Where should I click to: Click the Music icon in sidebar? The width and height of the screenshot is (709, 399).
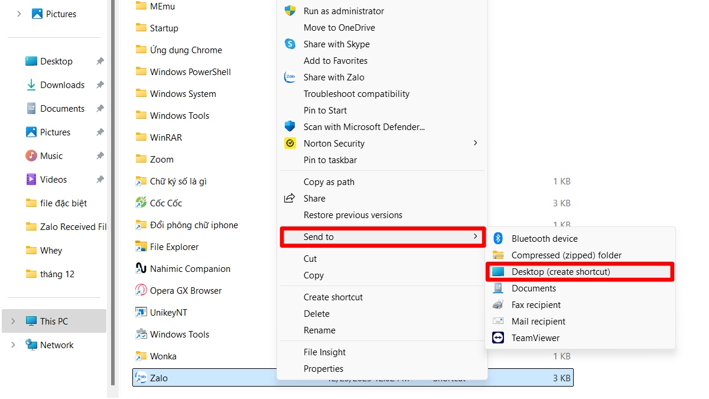(x=31, y=155)
